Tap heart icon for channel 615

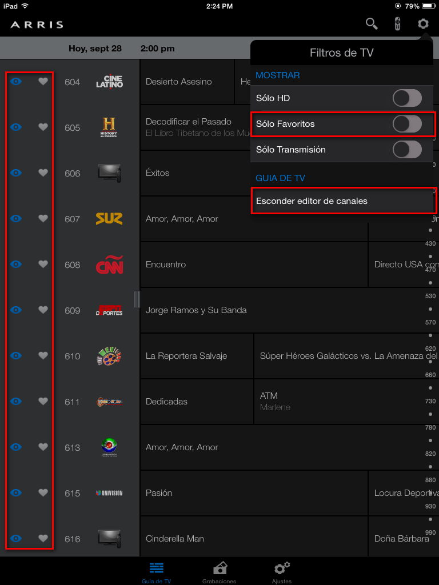pyautogui.click(x=43, y=493)
